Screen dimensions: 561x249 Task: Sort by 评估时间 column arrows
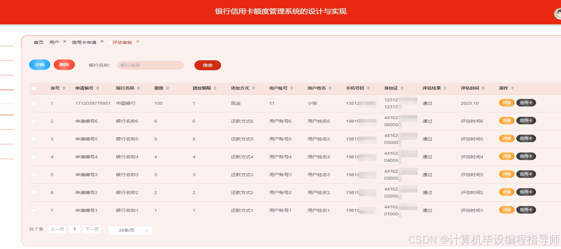pyautogui.click(x=483, y=88)
